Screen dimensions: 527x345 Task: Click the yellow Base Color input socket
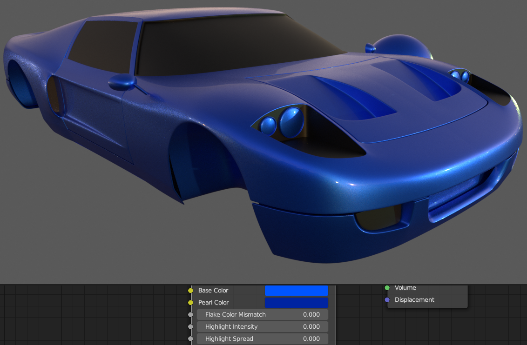(x=191, y=290)
